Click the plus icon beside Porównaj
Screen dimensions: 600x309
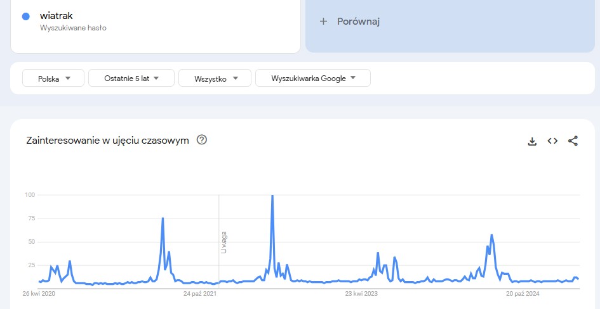click(x=323, y=22)
